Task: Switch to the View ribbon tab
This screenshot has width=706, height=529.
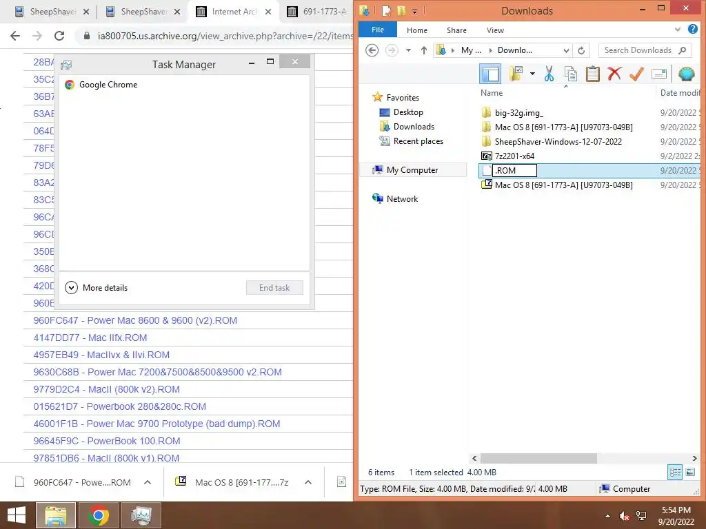Action: 495,30
